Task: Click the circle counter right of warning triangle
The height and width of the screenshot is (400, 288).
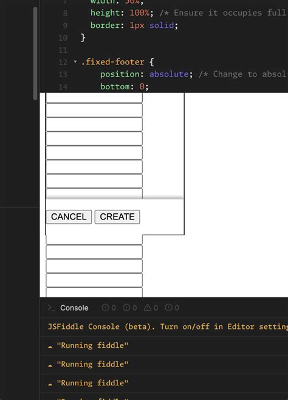Action: coord(172,308)
